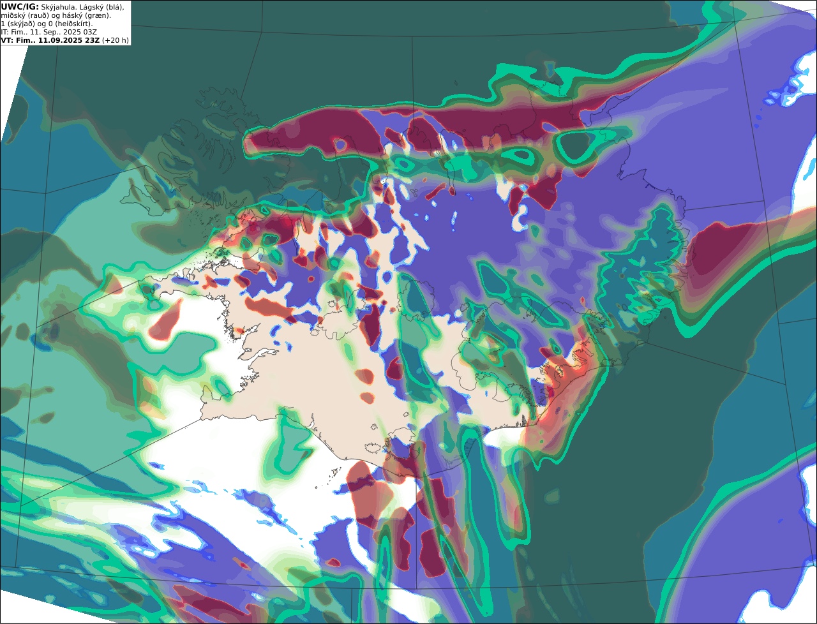
Task: Click the "(+20 h)" forecast offset text
Action: (x=116, y=40)
